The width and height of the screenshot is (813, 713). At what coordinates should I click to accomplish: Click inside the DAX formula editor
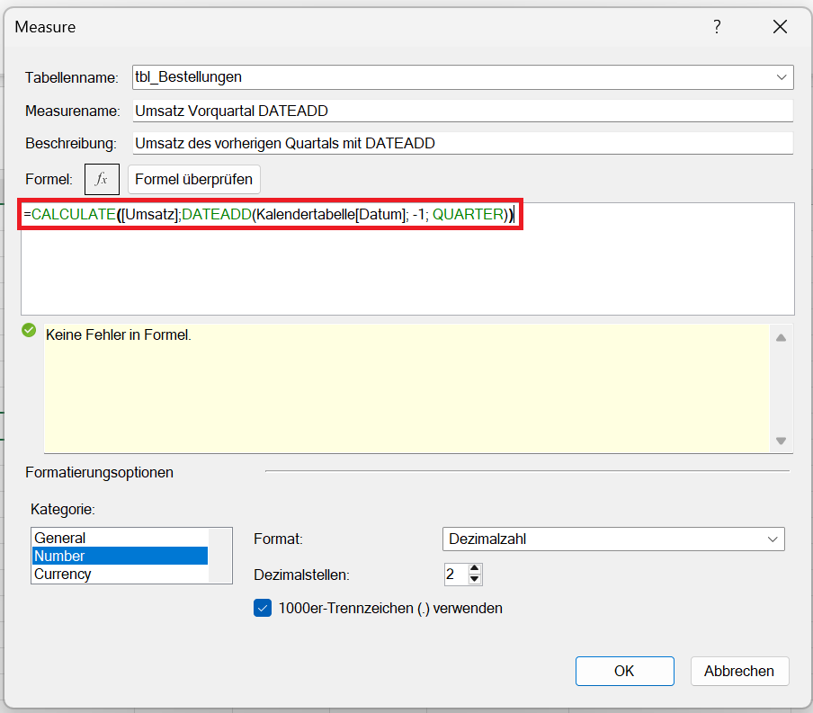(x=406, y=270)
